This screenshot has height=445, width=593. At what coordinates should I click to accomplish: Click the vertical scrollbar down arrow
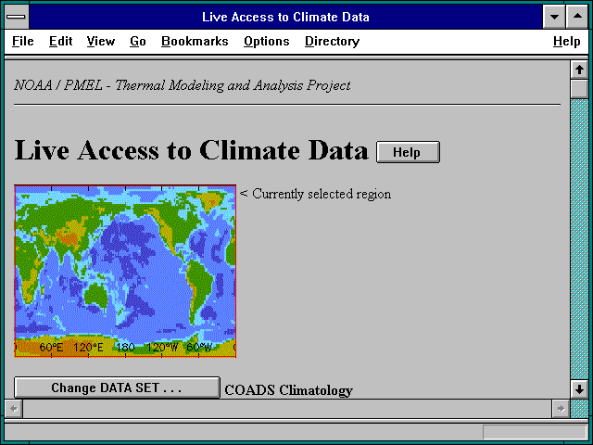pos(579,389)
